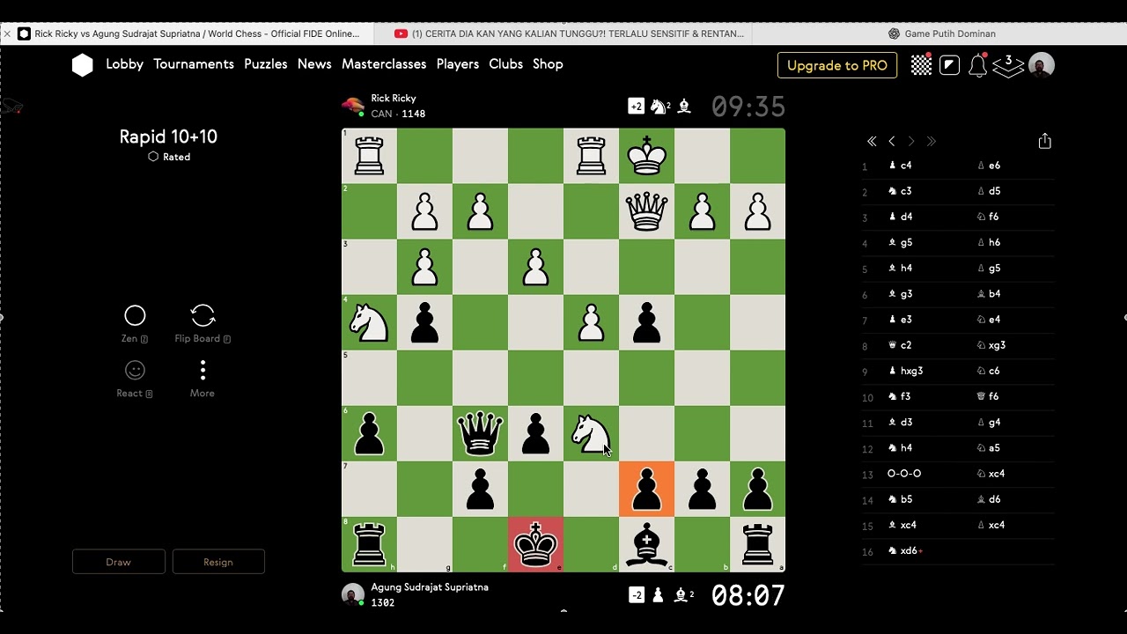This screenshot has width=1127, height=634.
Task: Click move 13 O-O-O in move list
Action: [x=904, y=474]
